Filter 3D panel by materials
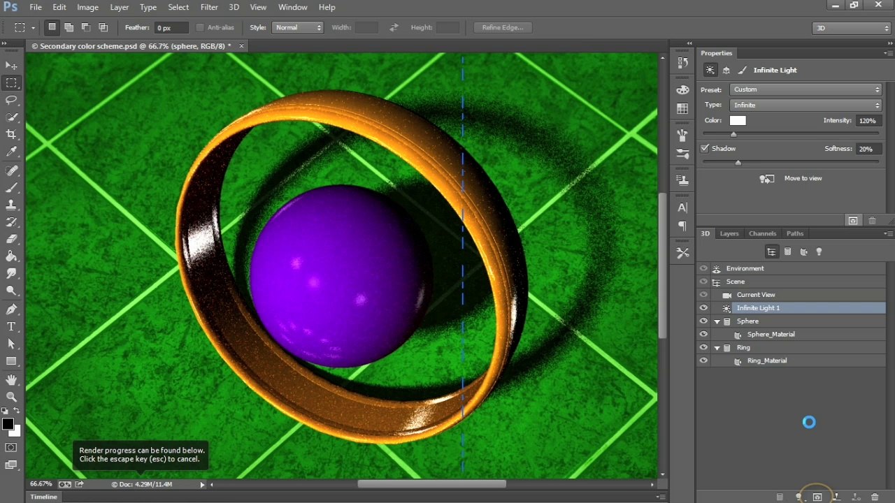The width and height of the screenshot is (895, 503). (x=803, y=251)
